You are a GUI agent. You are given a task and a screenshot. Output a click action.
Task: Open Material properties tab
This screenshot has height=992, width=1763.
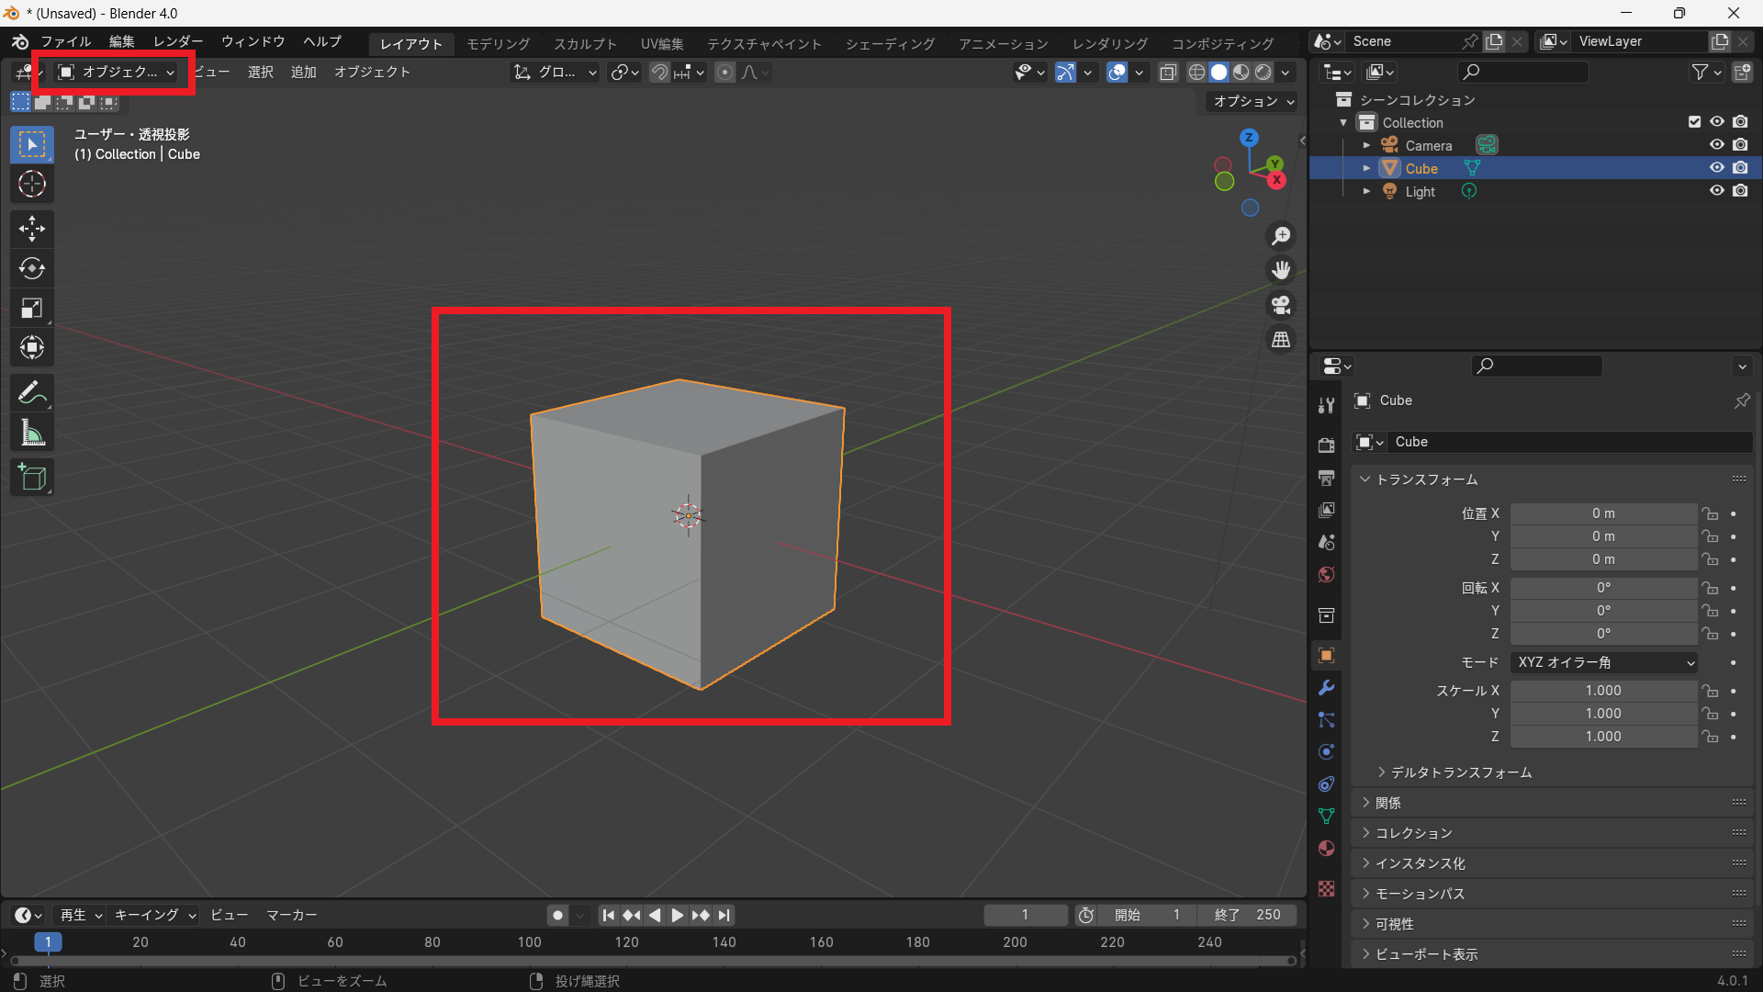pos(1326,848)
